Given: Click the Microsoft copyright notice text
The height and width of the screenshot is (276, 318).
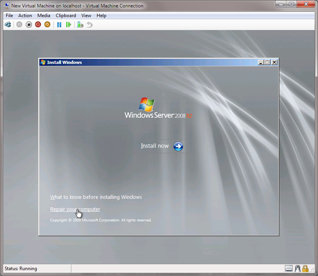Looking at the screenshot, I should point(101,220).
